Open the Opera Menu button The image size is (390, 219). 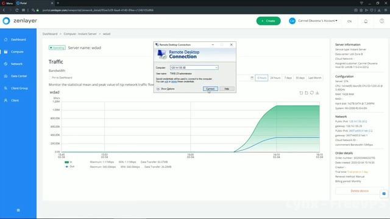coord(7,3)
